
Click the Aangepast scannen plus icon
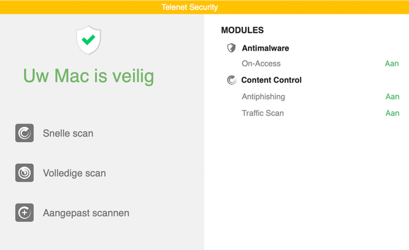(x=25, y=212)
